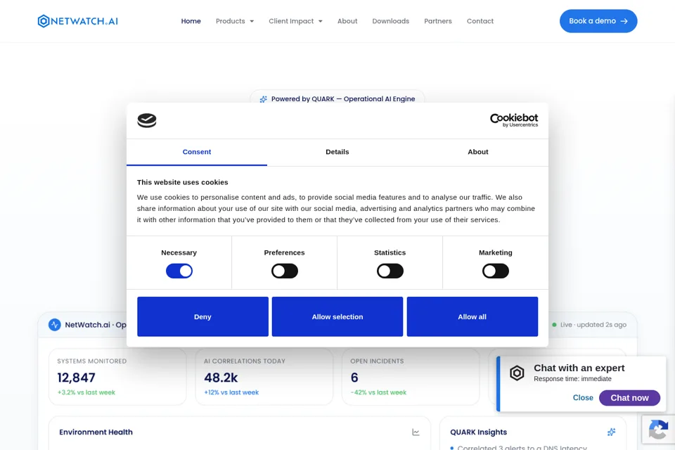Click the Cookiebot coin logo icon
The height and width of the screenshot is (450, 675).
pos(147,120)
